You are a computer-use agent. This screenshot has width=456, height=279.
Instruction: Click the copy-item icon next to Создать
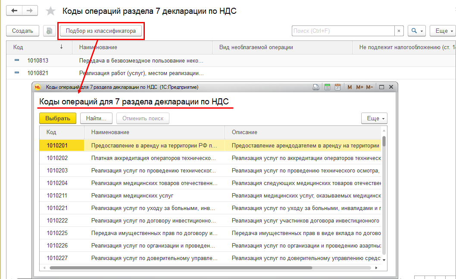(50, 31)
